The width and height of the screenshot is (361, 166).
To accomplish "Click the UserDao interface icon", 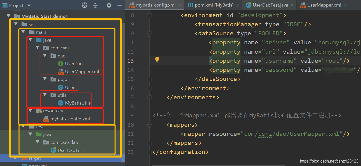I will click(x=61, y=64).
